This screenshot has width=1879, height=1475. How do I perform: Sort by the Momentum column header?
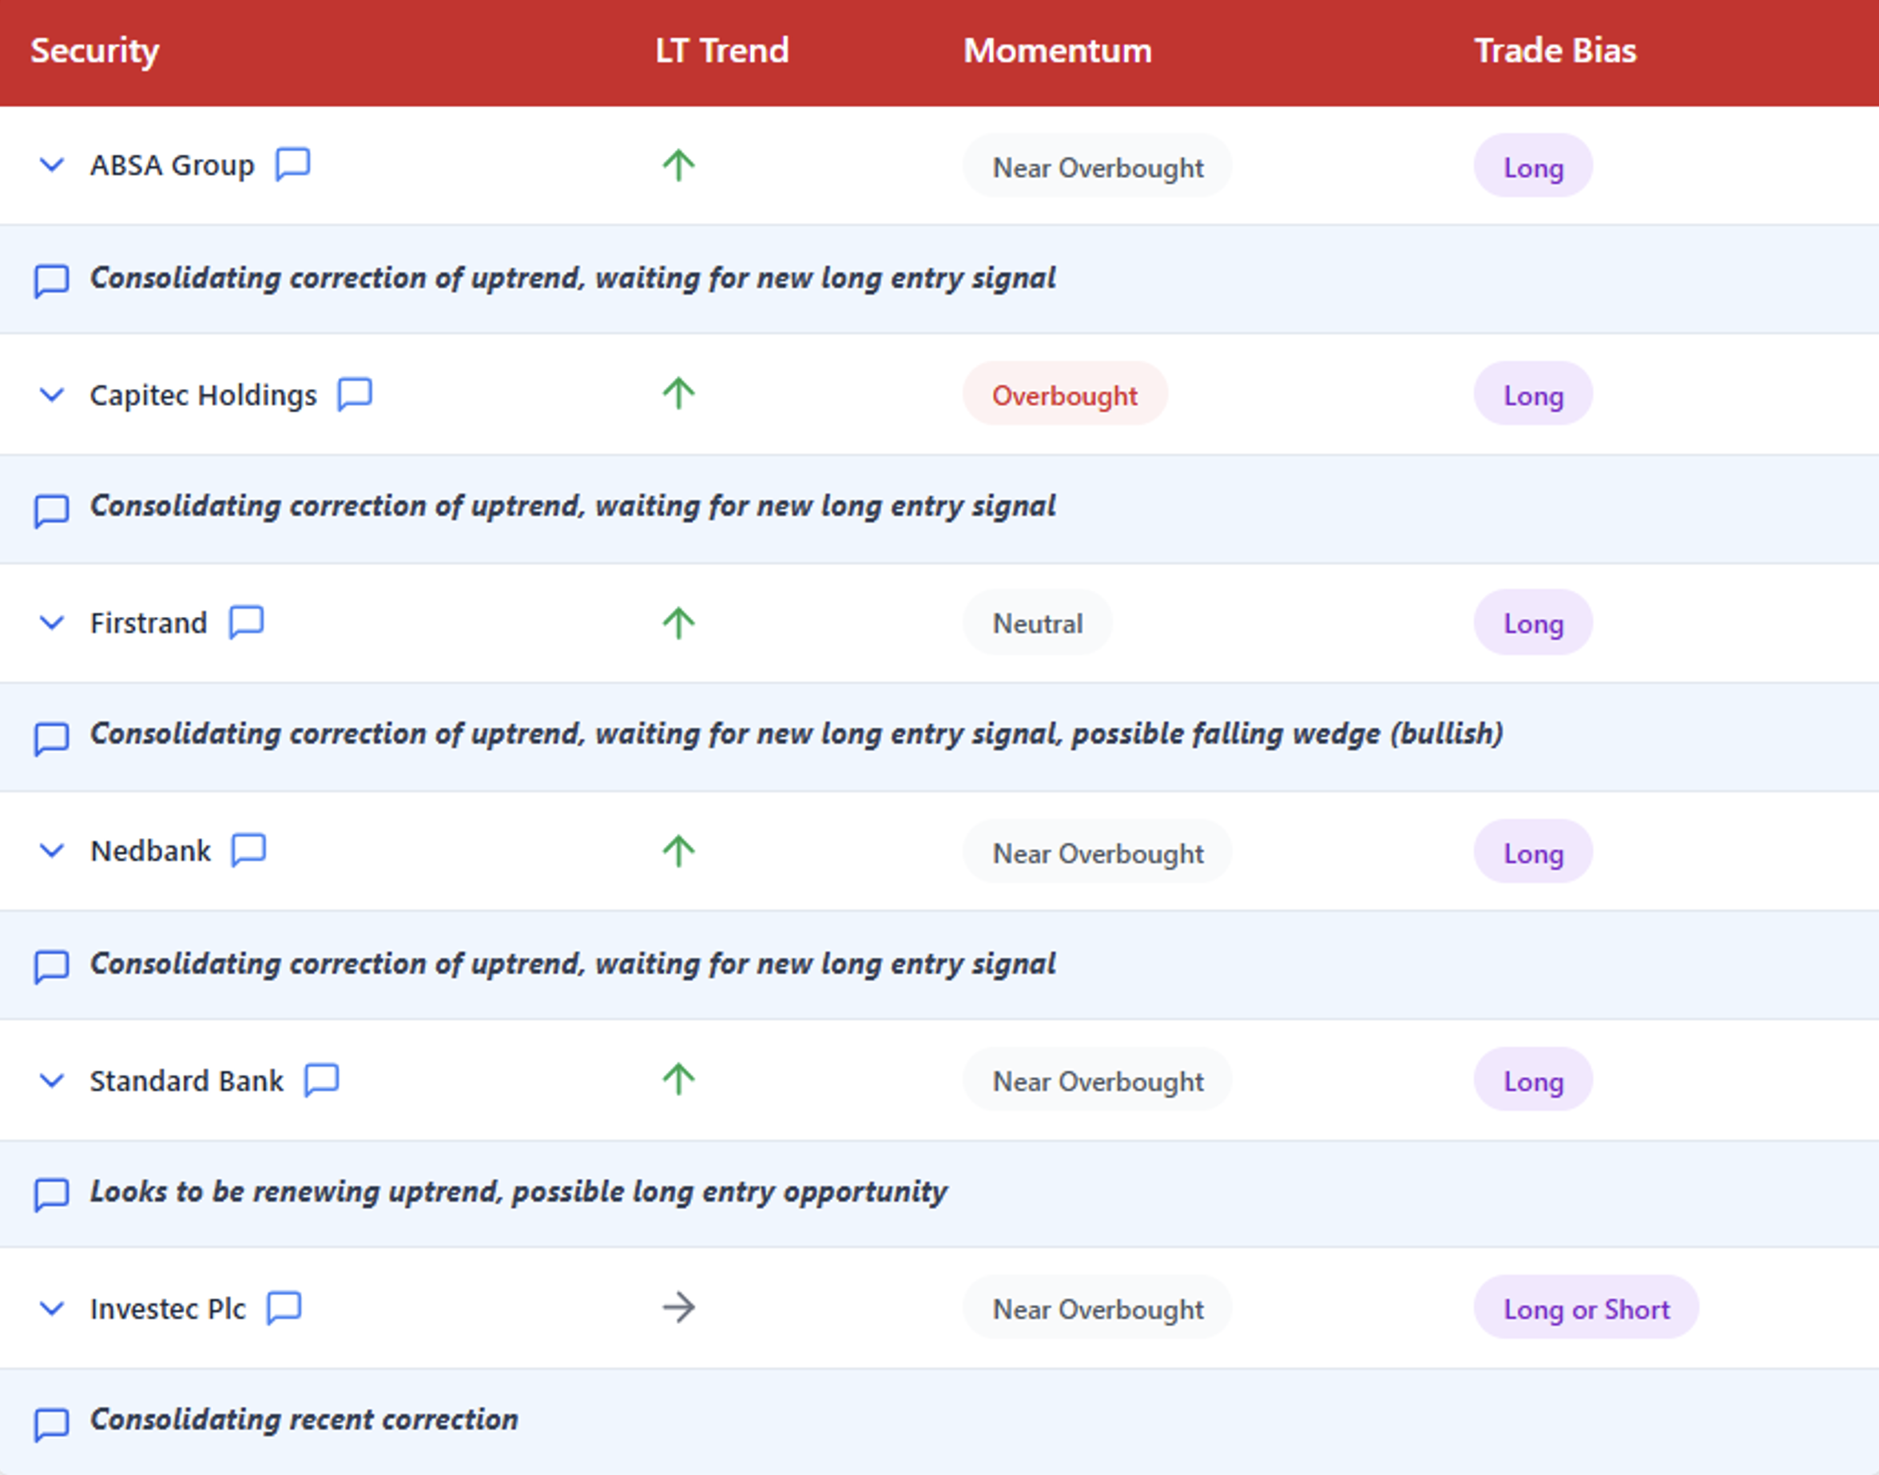(x=1057, y=50)
